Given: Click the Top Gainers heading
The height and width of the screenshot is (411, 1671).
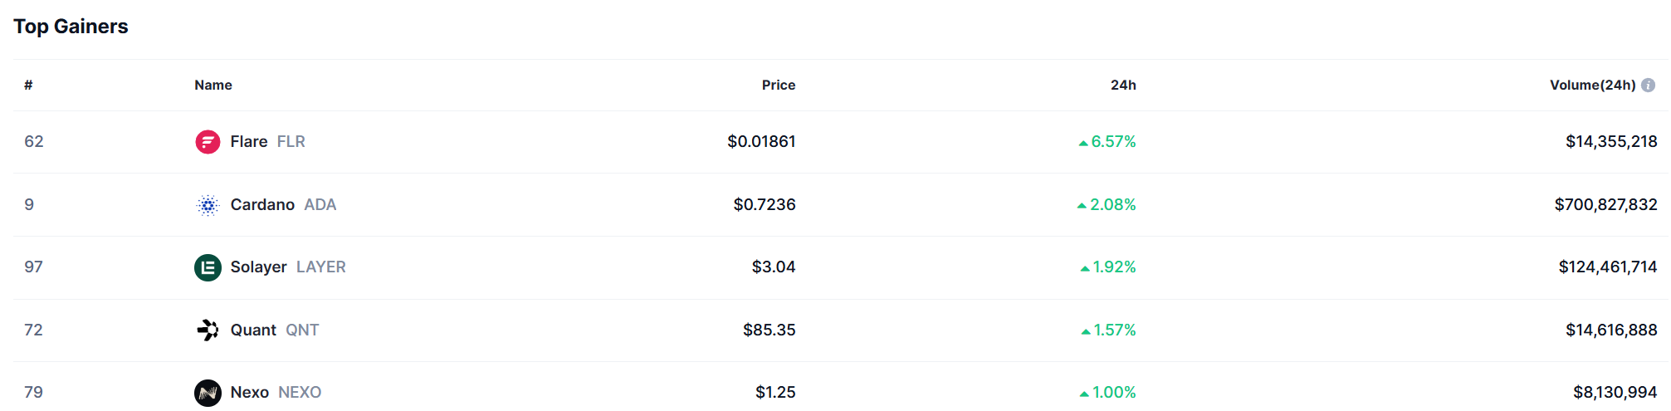Looking at the screenshot, I should [71, 27].
